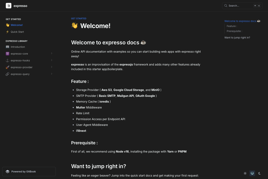Click the magnifier icon in search box
The width and height of the screenshot is (268, 179).
click(226, 6)
